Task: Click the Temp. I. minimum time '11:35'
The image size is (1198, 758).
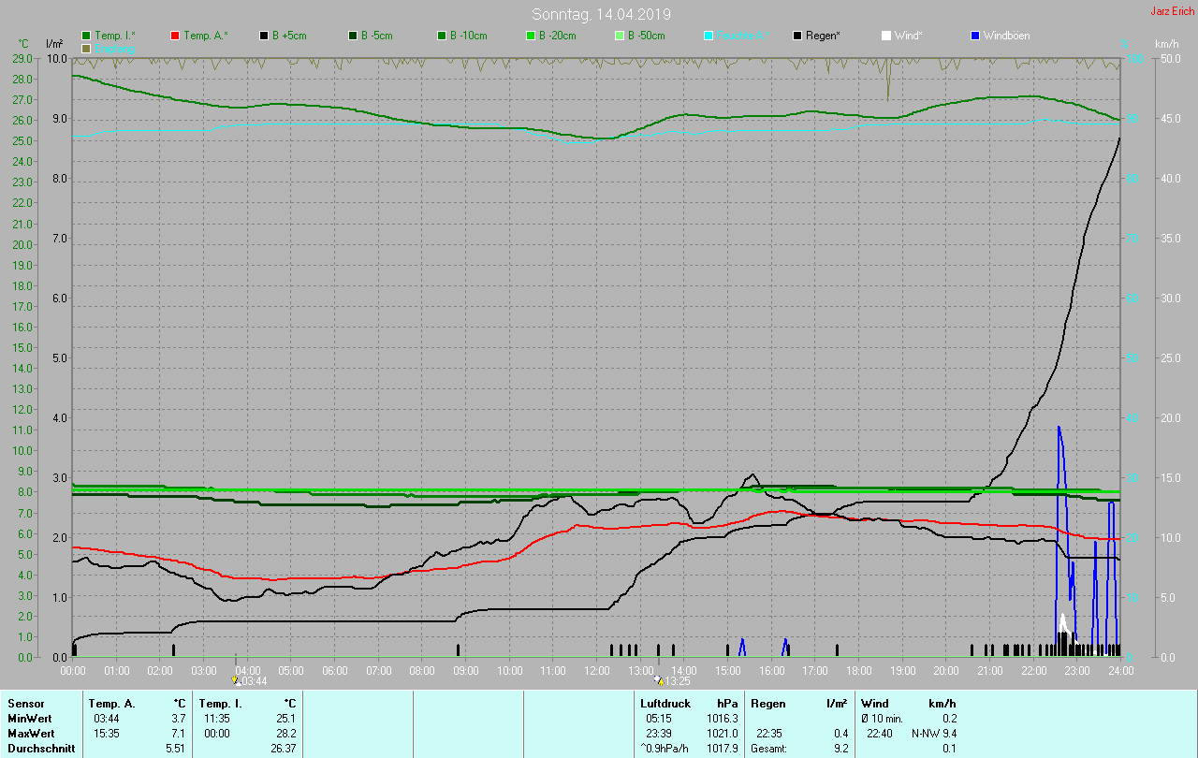Action: click(x=217, y=718)
